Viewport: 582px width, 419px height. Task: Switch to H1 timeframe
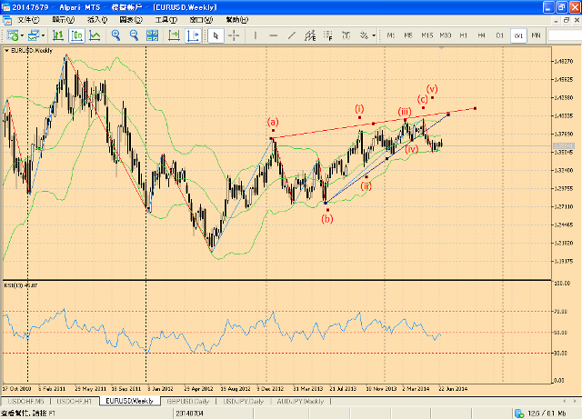tap(464, 35)
